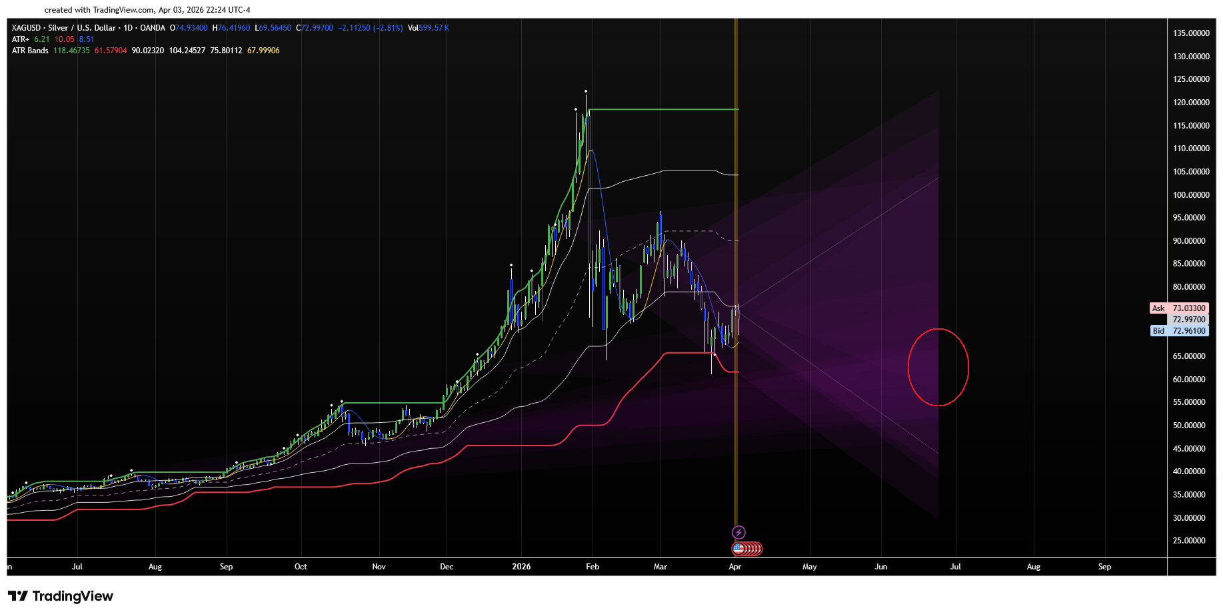Screen dimensions: 1223x616
Task: Click the 85.00000 price axis label
Action: (1189, 264)
